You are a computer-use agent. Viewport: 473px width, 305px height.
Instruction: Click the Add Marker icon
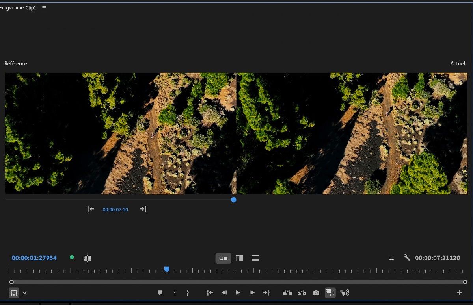point(159,292)
